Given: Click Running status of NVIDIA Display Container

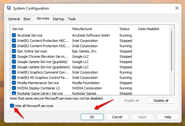Looking at the screenshot, I should coord(126,88).
